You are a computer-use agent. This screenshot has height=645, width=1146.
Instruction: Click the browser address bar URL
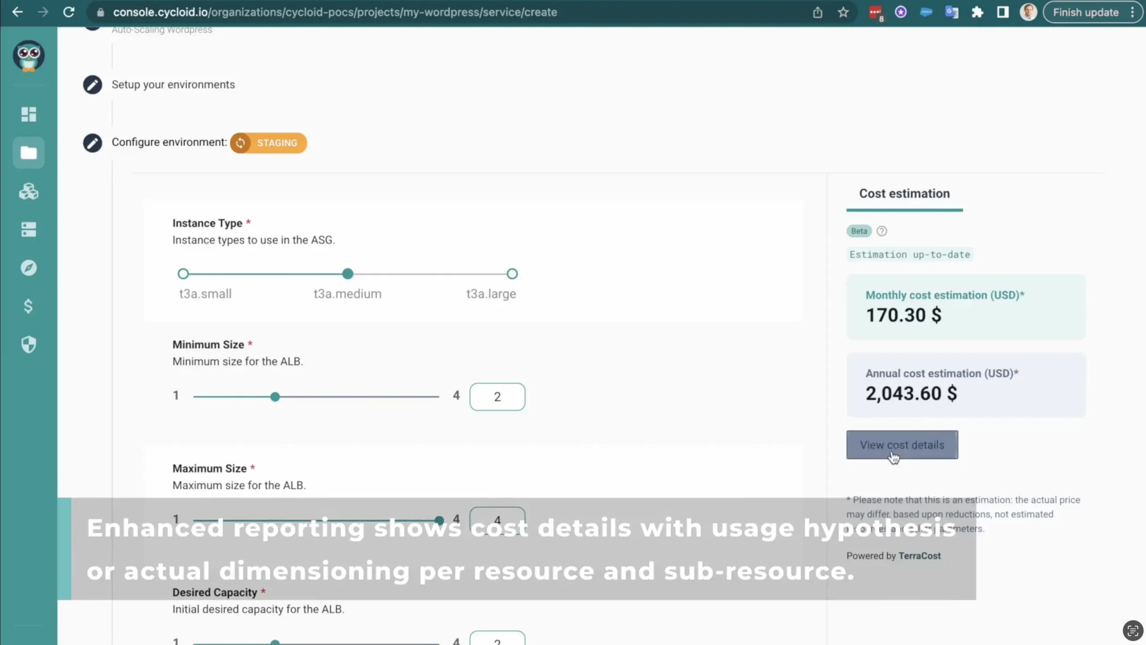(335, 12)
